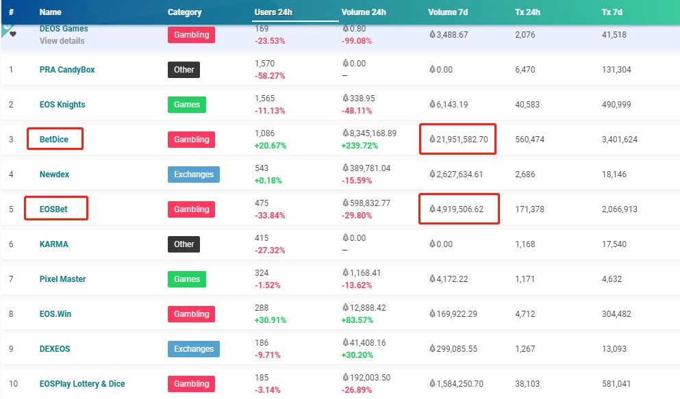Select Newdex Volume 7d value 2,627,634.61

(x=456, y=174)
